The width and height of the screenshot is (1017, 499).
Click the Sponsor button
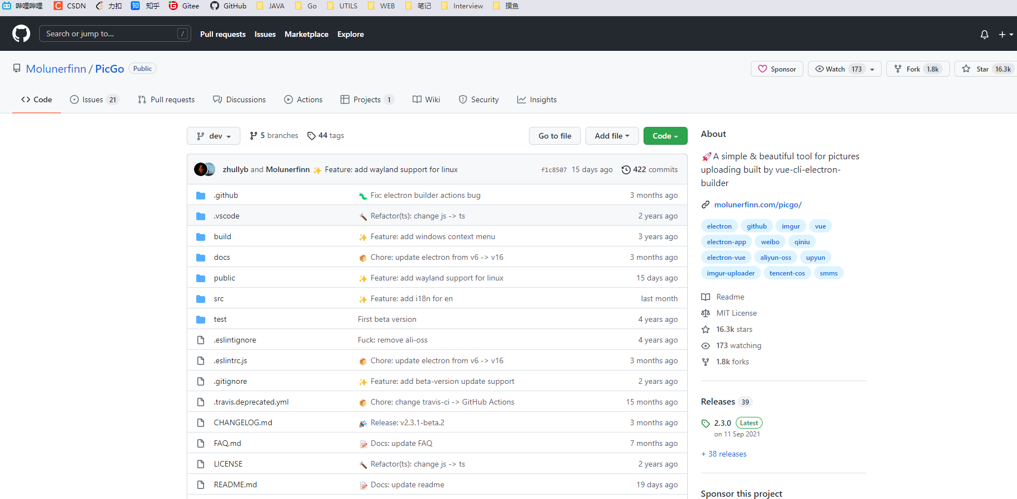777,69
